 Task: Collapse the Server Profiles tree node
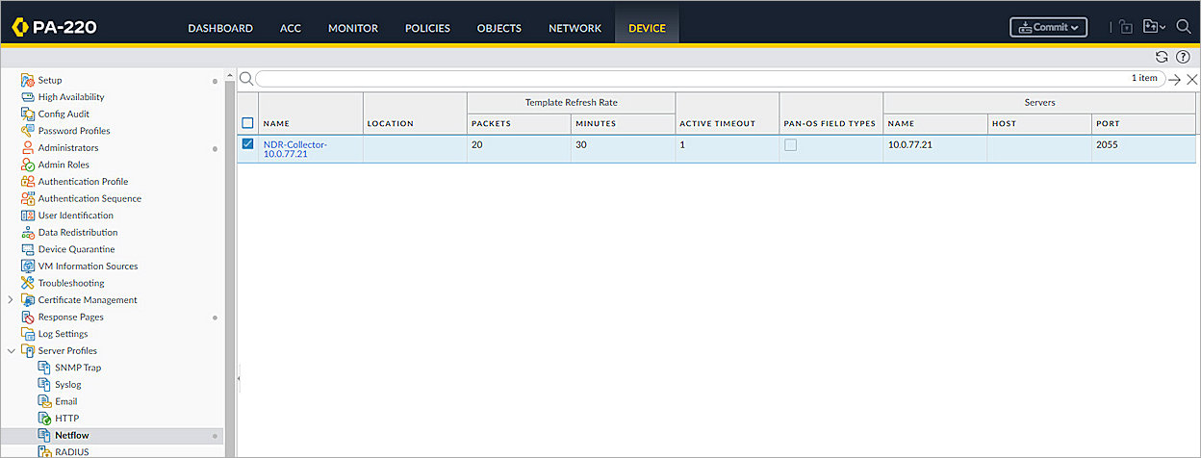pos(11,351)
